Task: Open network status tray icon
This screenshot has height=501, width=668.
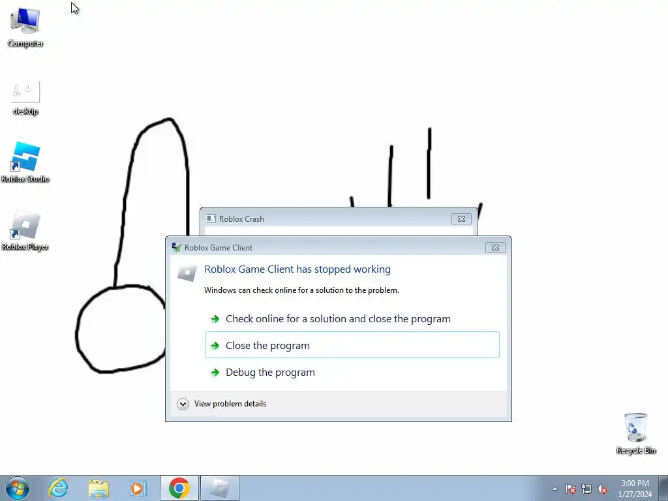Action: point(586,489)
